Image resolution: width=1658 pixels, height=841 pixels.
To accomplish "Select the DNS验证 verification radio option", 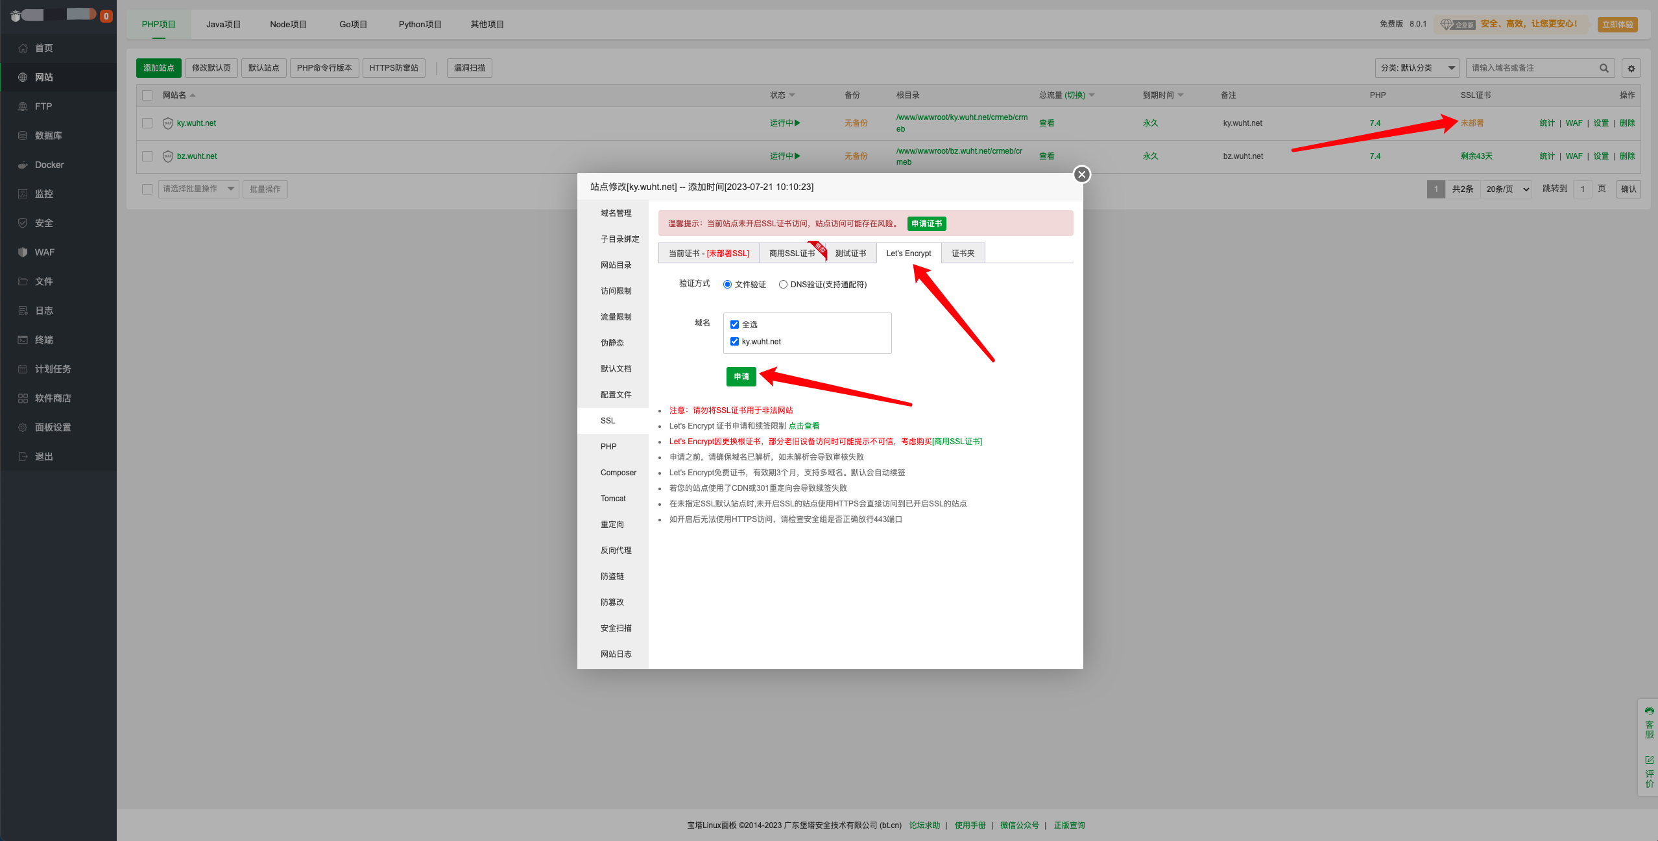I will coord(783,284).
